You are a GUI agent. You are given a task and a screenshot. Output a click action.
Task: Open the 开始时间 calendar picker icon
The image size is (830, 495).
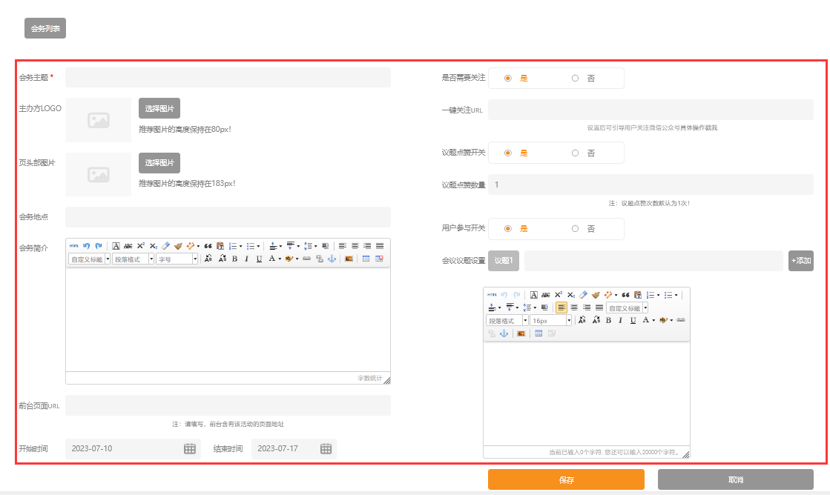point(189,449)
